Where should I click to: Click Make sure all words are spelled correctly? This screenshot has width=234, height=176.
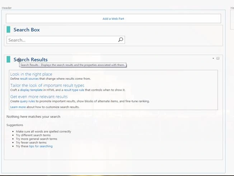43,131
